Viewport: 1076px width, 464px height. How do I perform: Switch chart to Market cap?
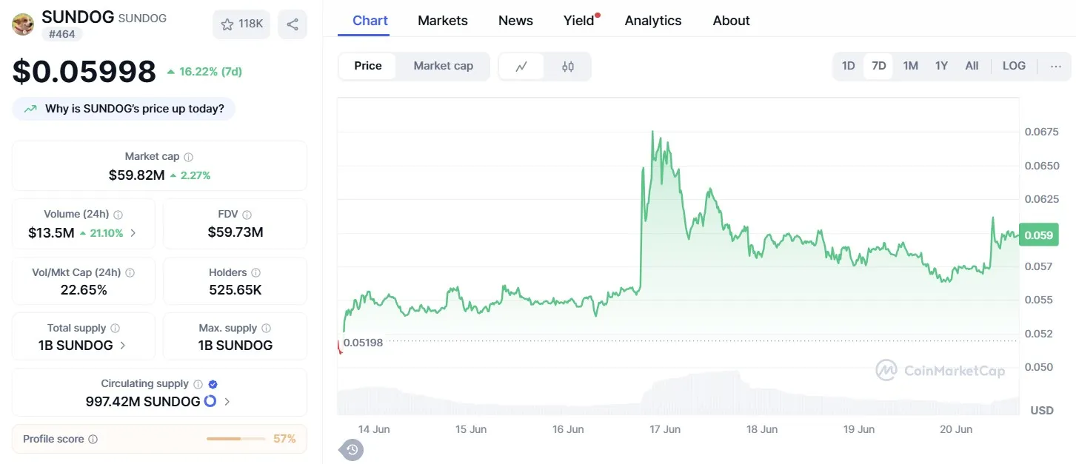tap(443, 66)
